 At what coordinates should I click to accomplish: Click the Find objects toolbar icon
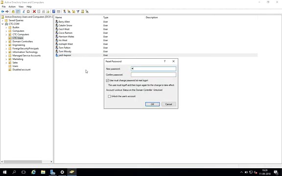[x=82, y=12]
